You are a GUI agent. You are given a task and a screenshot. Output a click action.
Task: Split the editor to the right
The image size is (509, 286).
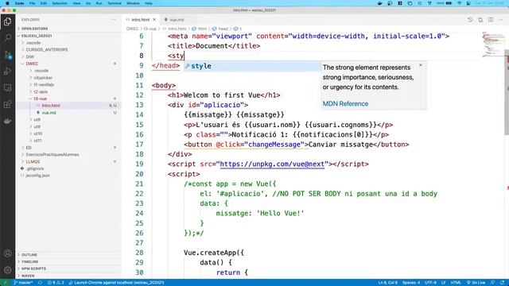tap(491, 20)
